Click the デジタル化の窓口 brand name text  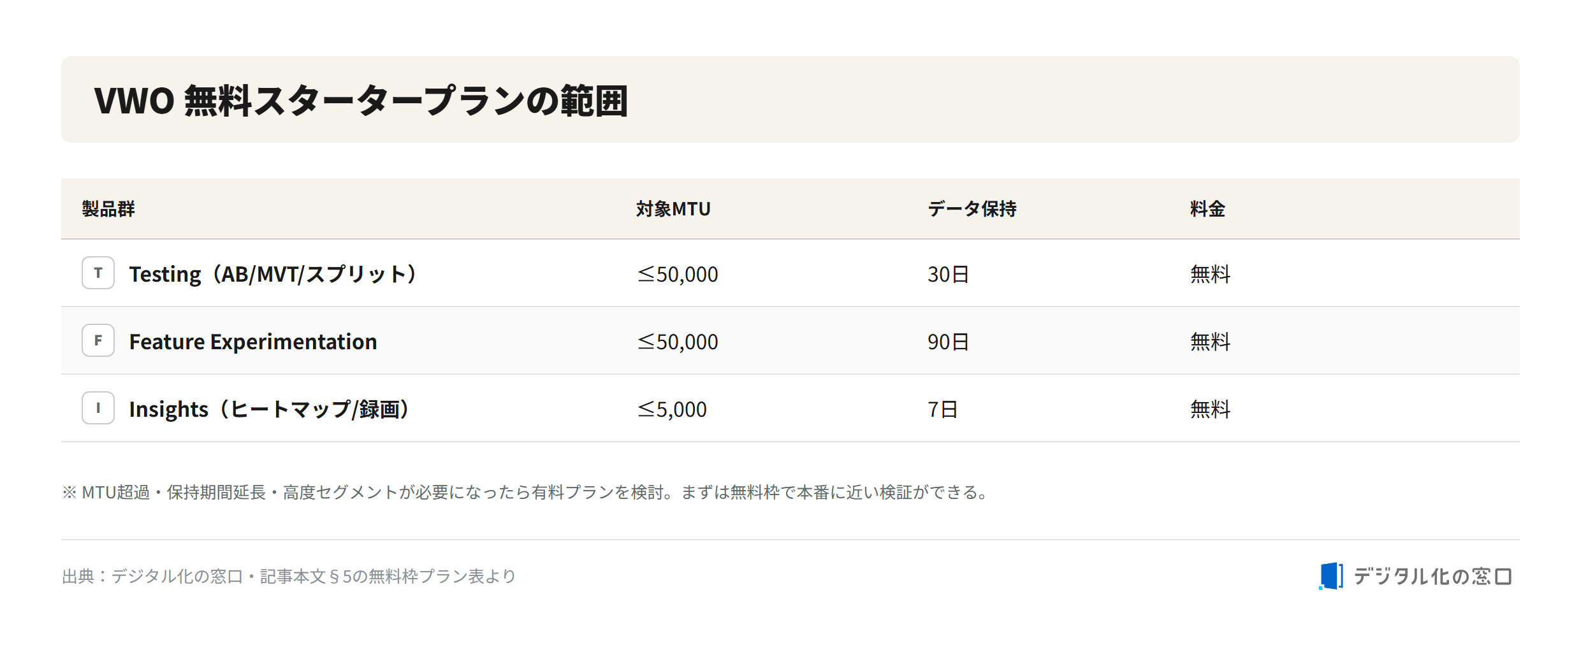click(1432, 576)
